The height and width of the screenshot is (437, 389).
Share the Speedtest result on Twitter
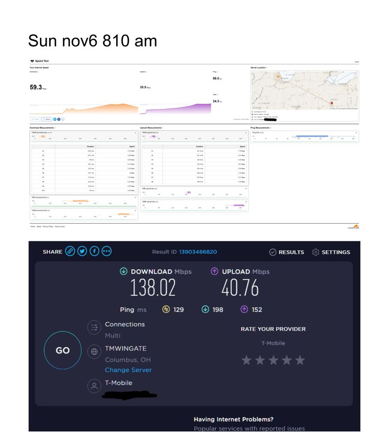pos(82,251)
